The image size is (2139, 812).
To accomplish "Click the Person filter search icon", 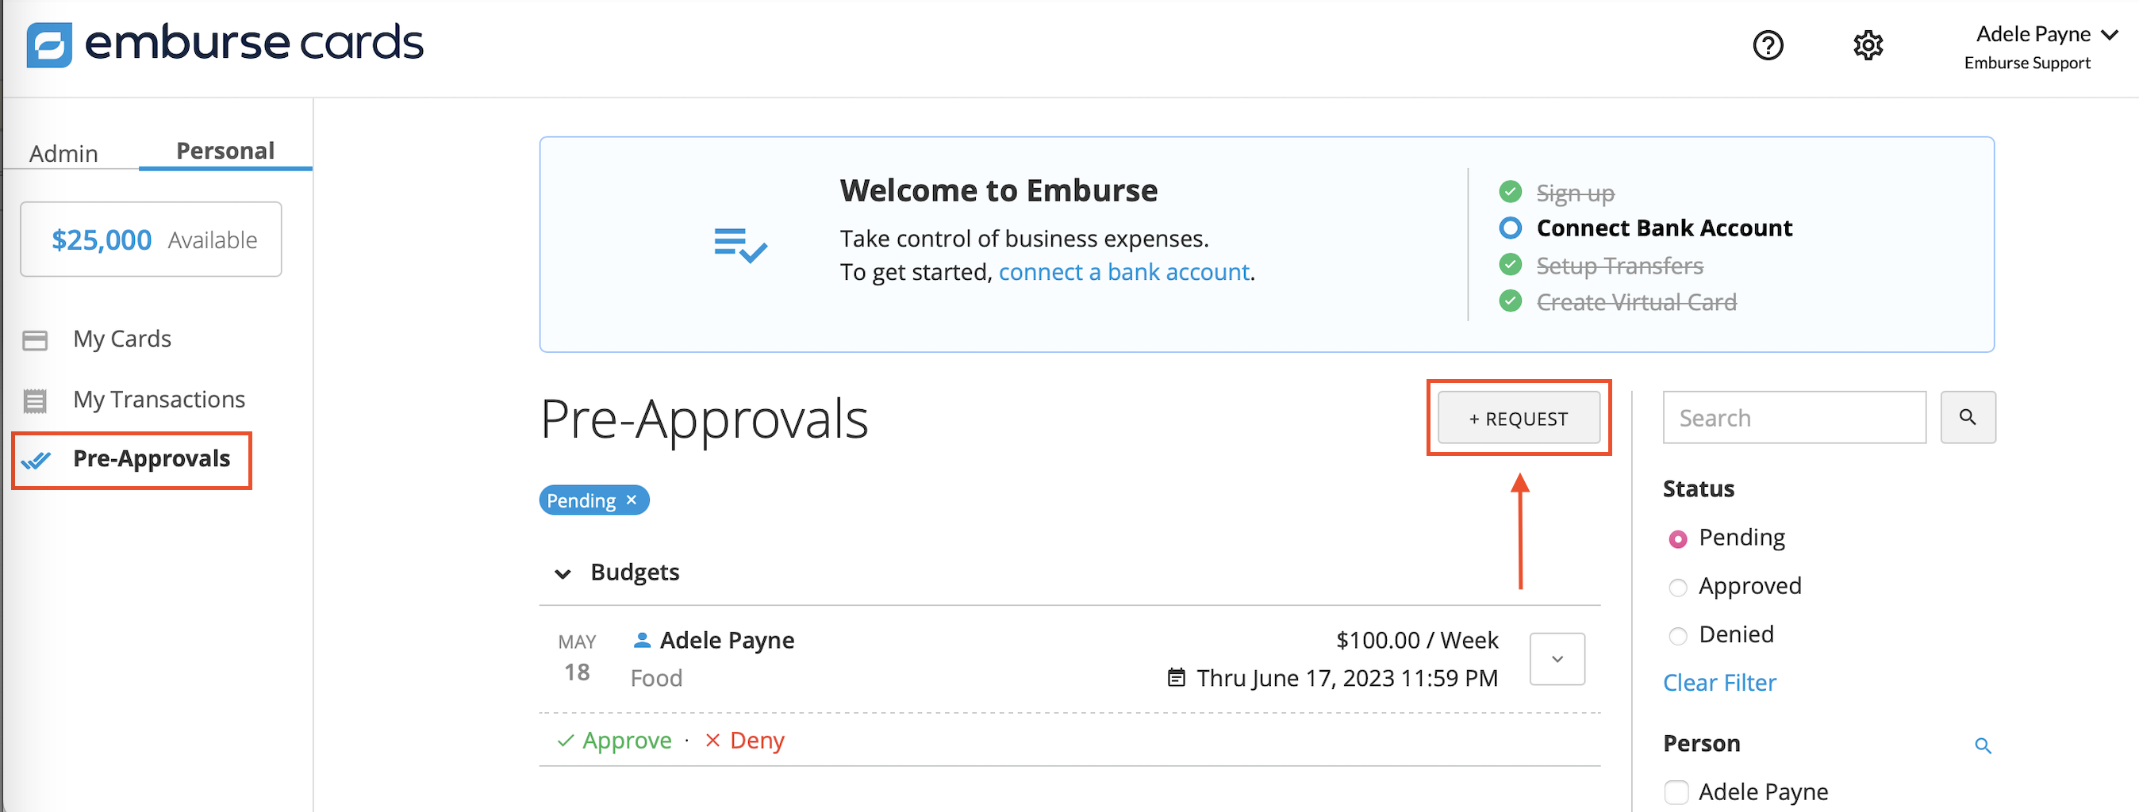I will point(1982,745).
